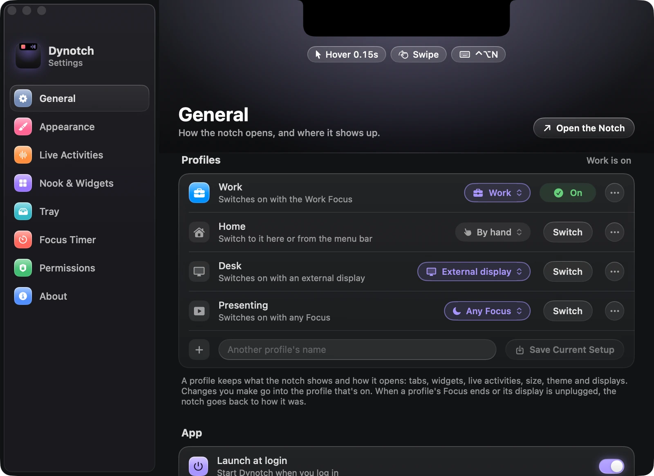Focus the Another profile's name field
The image size is (654, 476).
[357, 350]
